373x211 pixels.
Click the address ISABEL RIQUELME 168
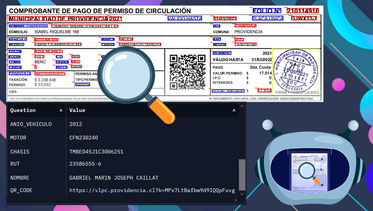pyautogui.click(x=57, y=32)
